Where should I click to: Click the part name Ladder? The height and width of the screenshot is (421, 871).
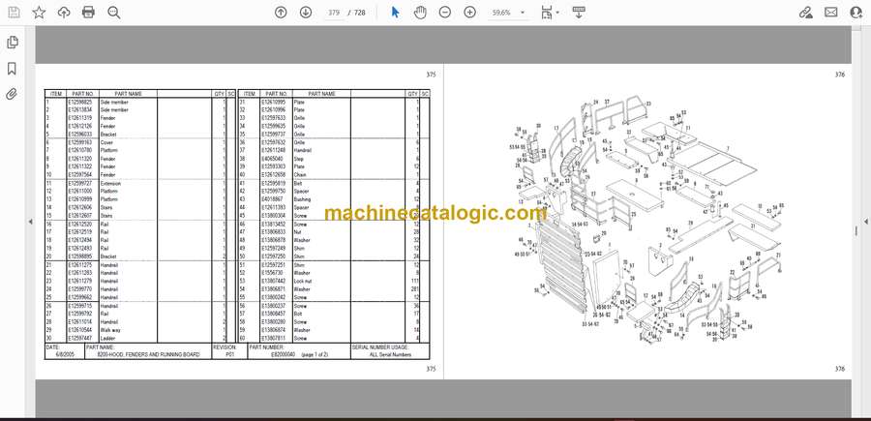click(106, 338)
